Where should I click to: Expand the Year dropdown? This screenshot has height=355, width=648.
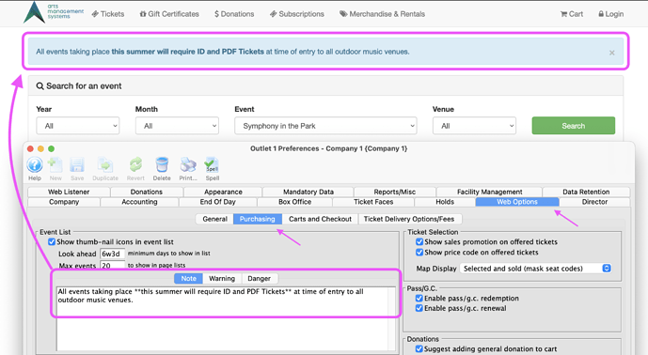(x=78, y=126)
